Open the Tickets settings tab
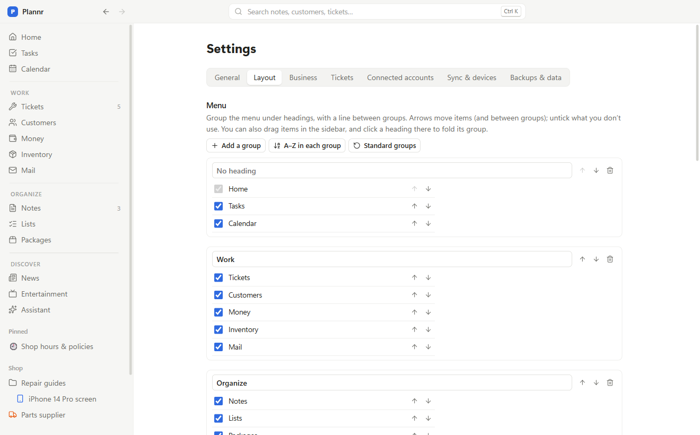700x435 pixels. pyautogui.click(x=342, y=77)
